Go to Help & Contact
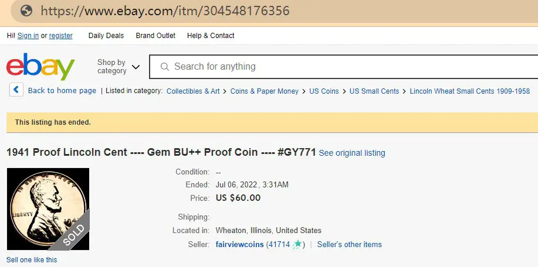This screenshot has width=538, height=267. point(211,36)
